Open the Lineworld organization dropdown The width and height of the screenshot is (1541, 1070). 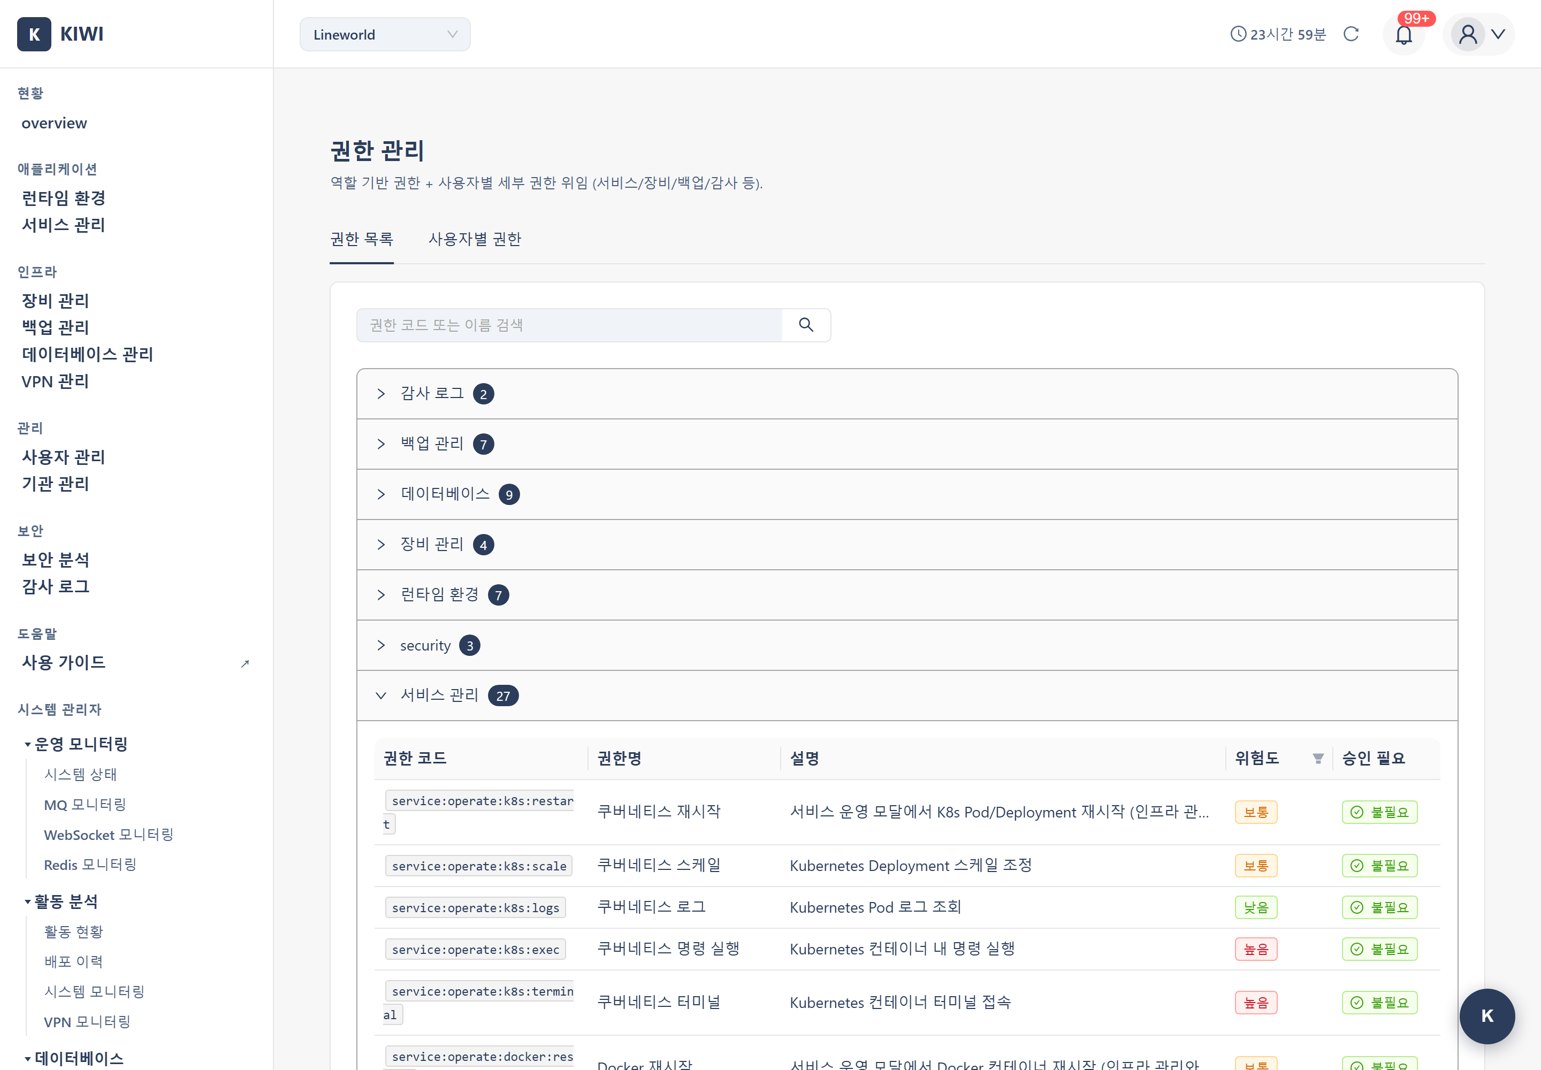[x=385, y=34]
